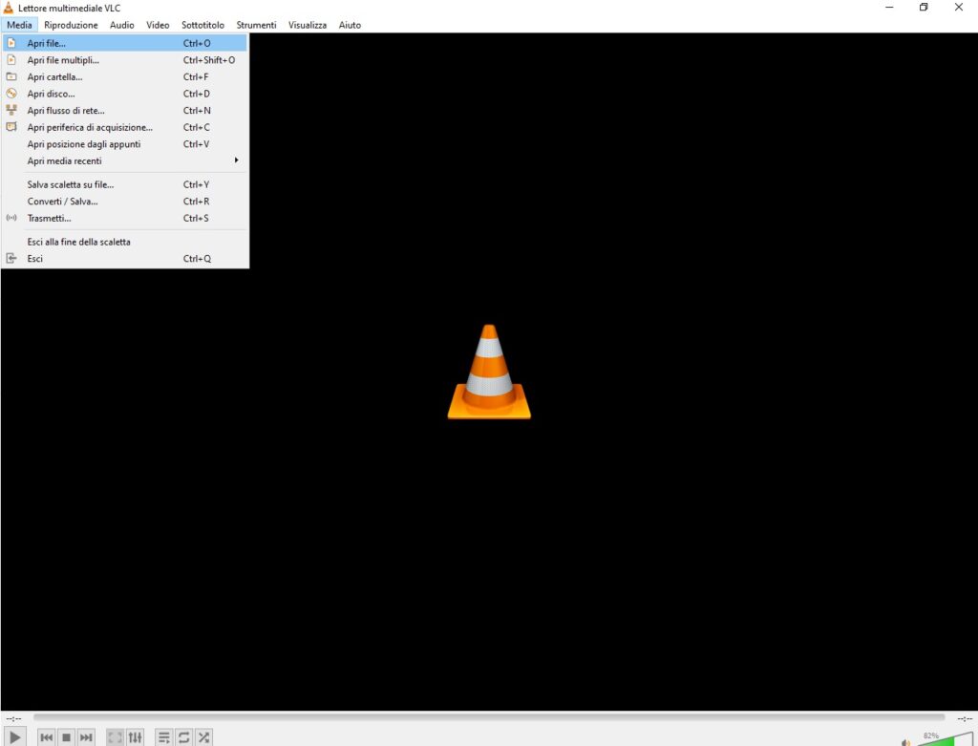Toggle fullscreen video mode
This screenshot has width=978, height=746.
click(115, 737)
